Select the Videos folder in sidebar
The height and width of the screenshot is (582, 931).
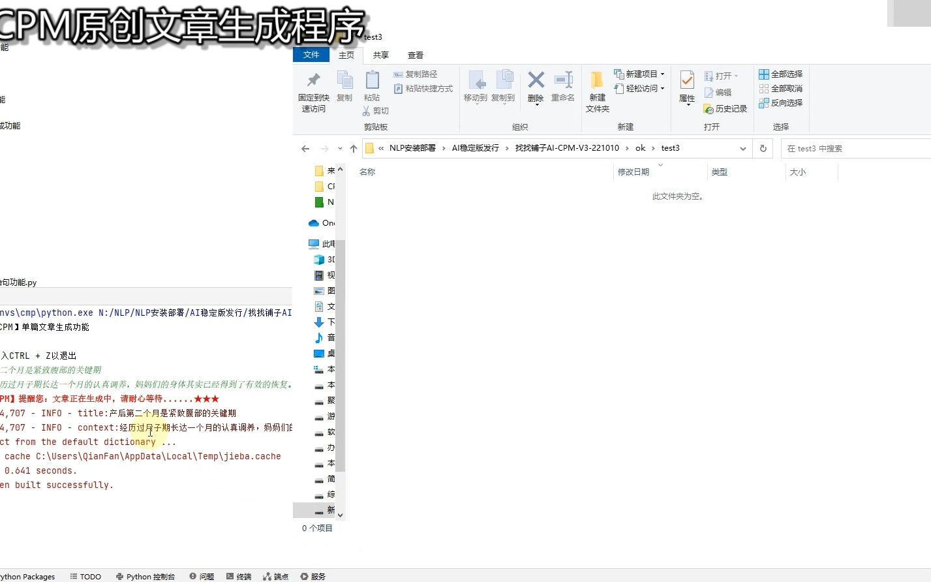pos(324,275)
